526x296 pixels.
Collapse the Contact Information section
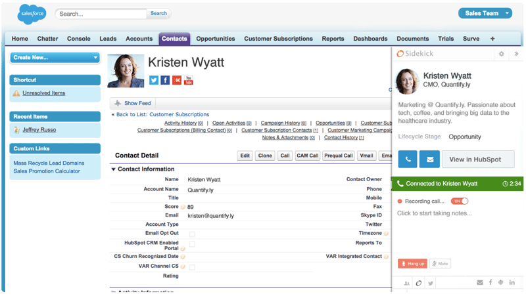pyautogui.click(x=113, y=169)
